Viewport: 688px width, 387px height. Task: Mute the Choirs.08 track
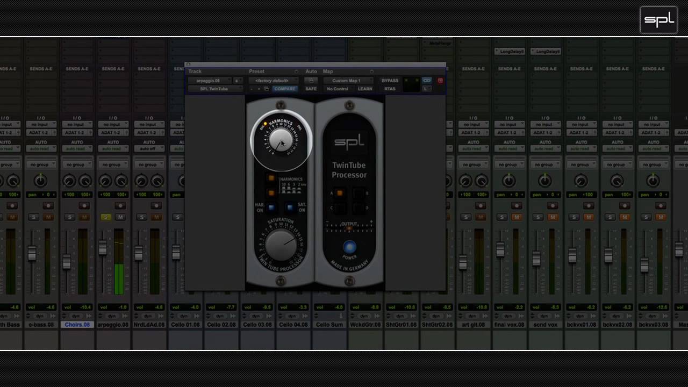(x=84, y=217)
